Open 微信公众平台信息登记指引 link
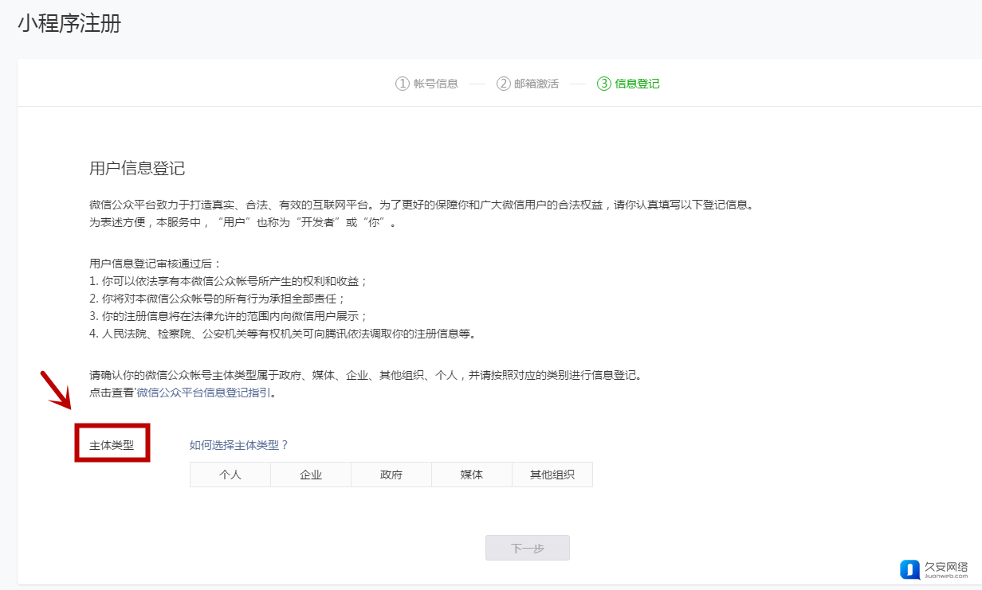Image resolution: width=982 pixels, height=590 pixels. [204, 393]
